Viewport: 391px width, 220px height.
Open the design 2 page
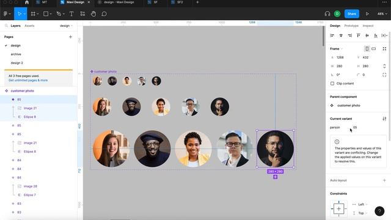[x=16, y=63]
